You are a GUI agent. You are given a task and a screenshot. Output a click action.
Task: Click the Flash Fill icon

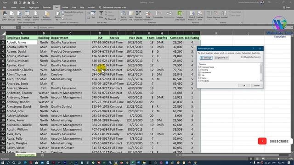point(130,16)
